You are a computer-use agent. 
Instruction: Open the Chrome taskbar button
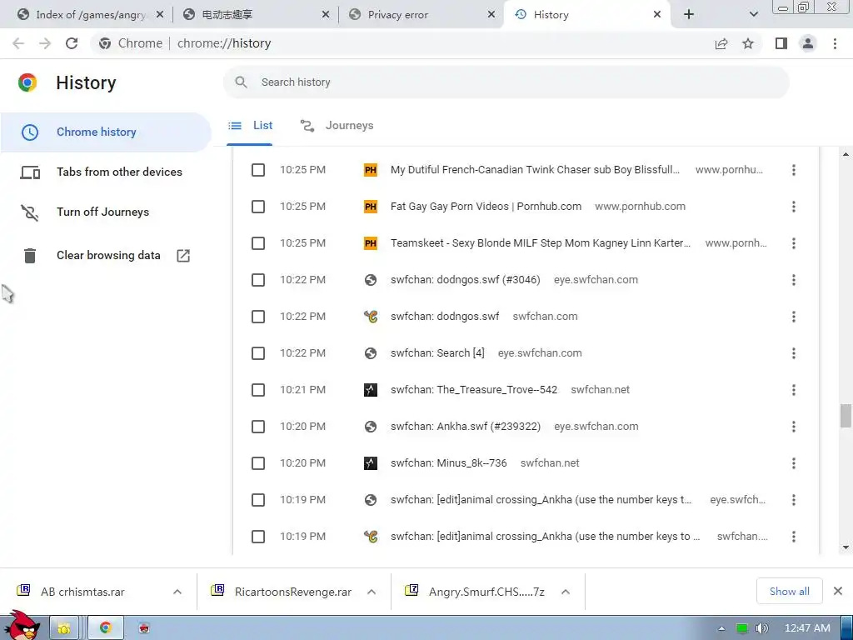106,628
